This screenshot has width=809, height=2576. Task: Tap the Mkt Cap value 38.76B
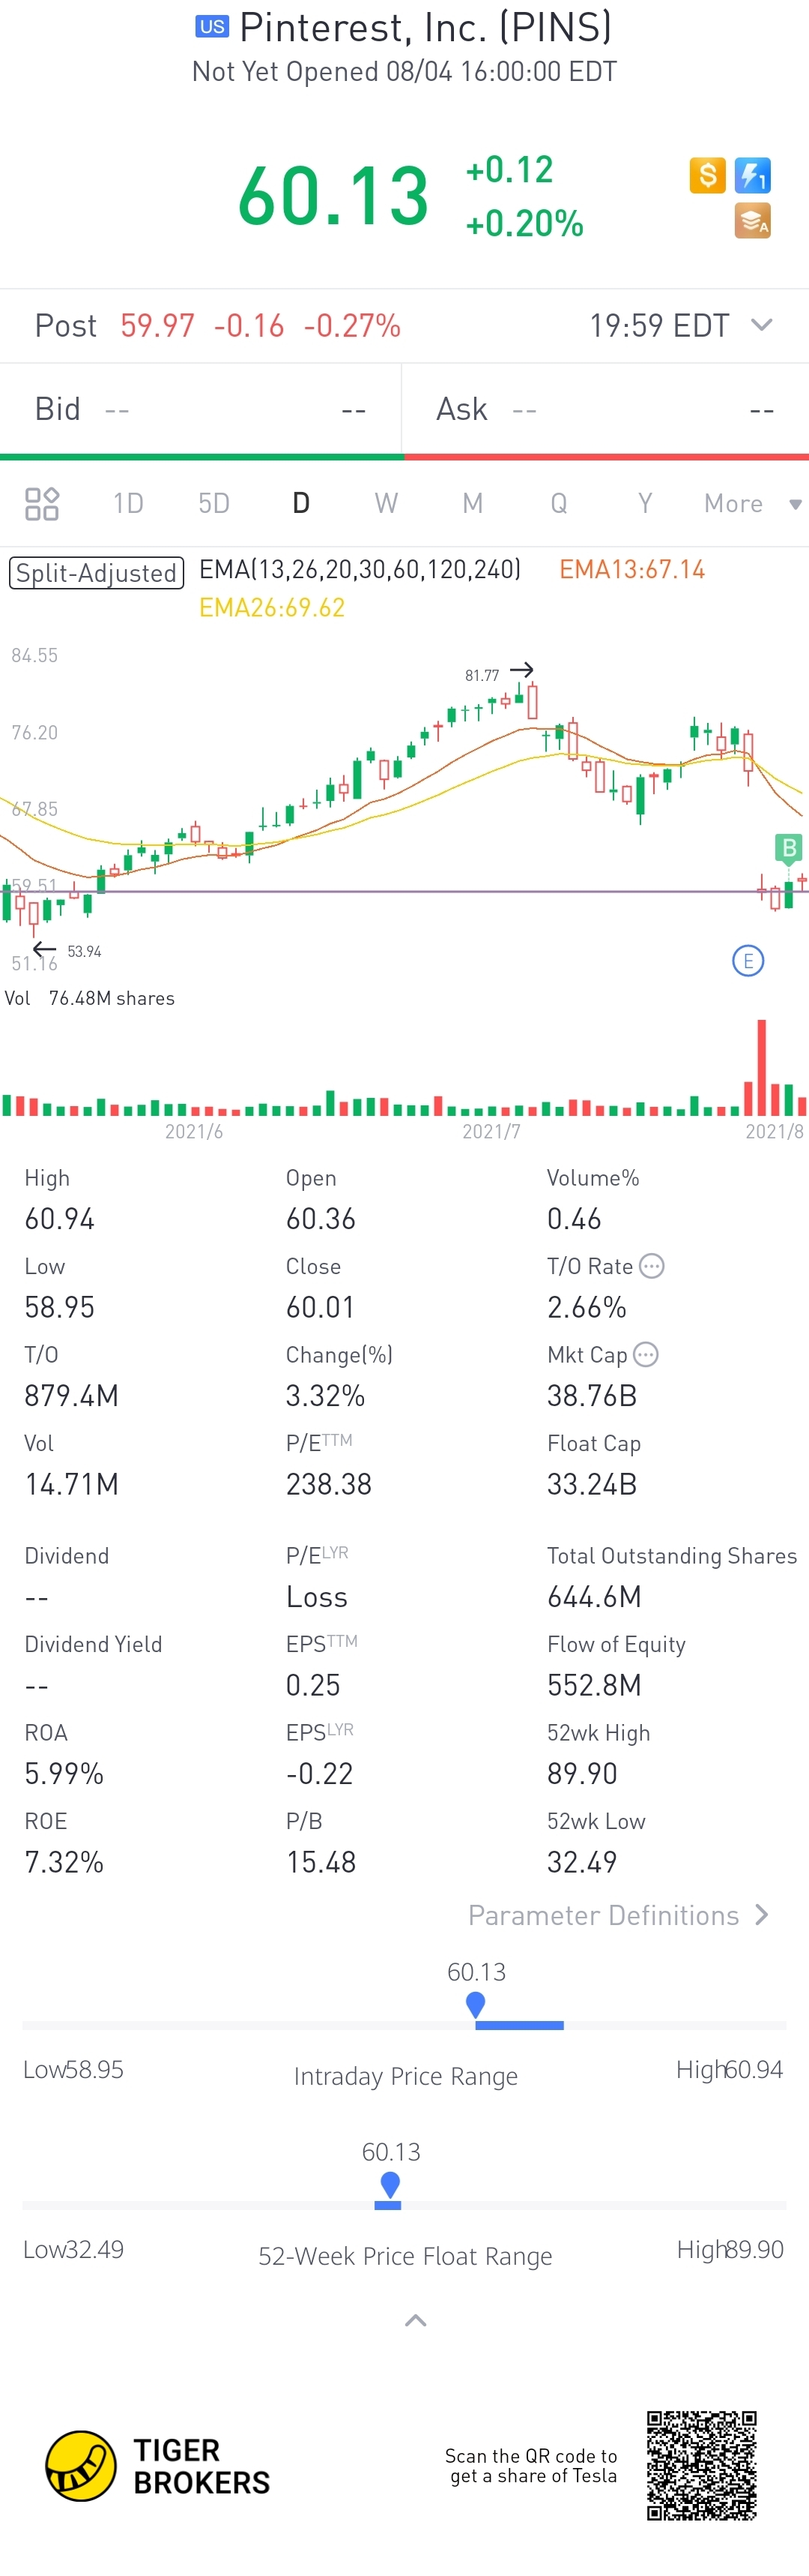tap(591, 1396)
